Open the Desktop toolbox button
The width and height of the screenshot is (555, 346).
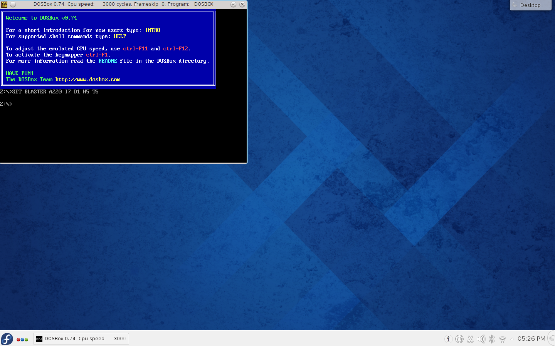[x=530, y=5]
